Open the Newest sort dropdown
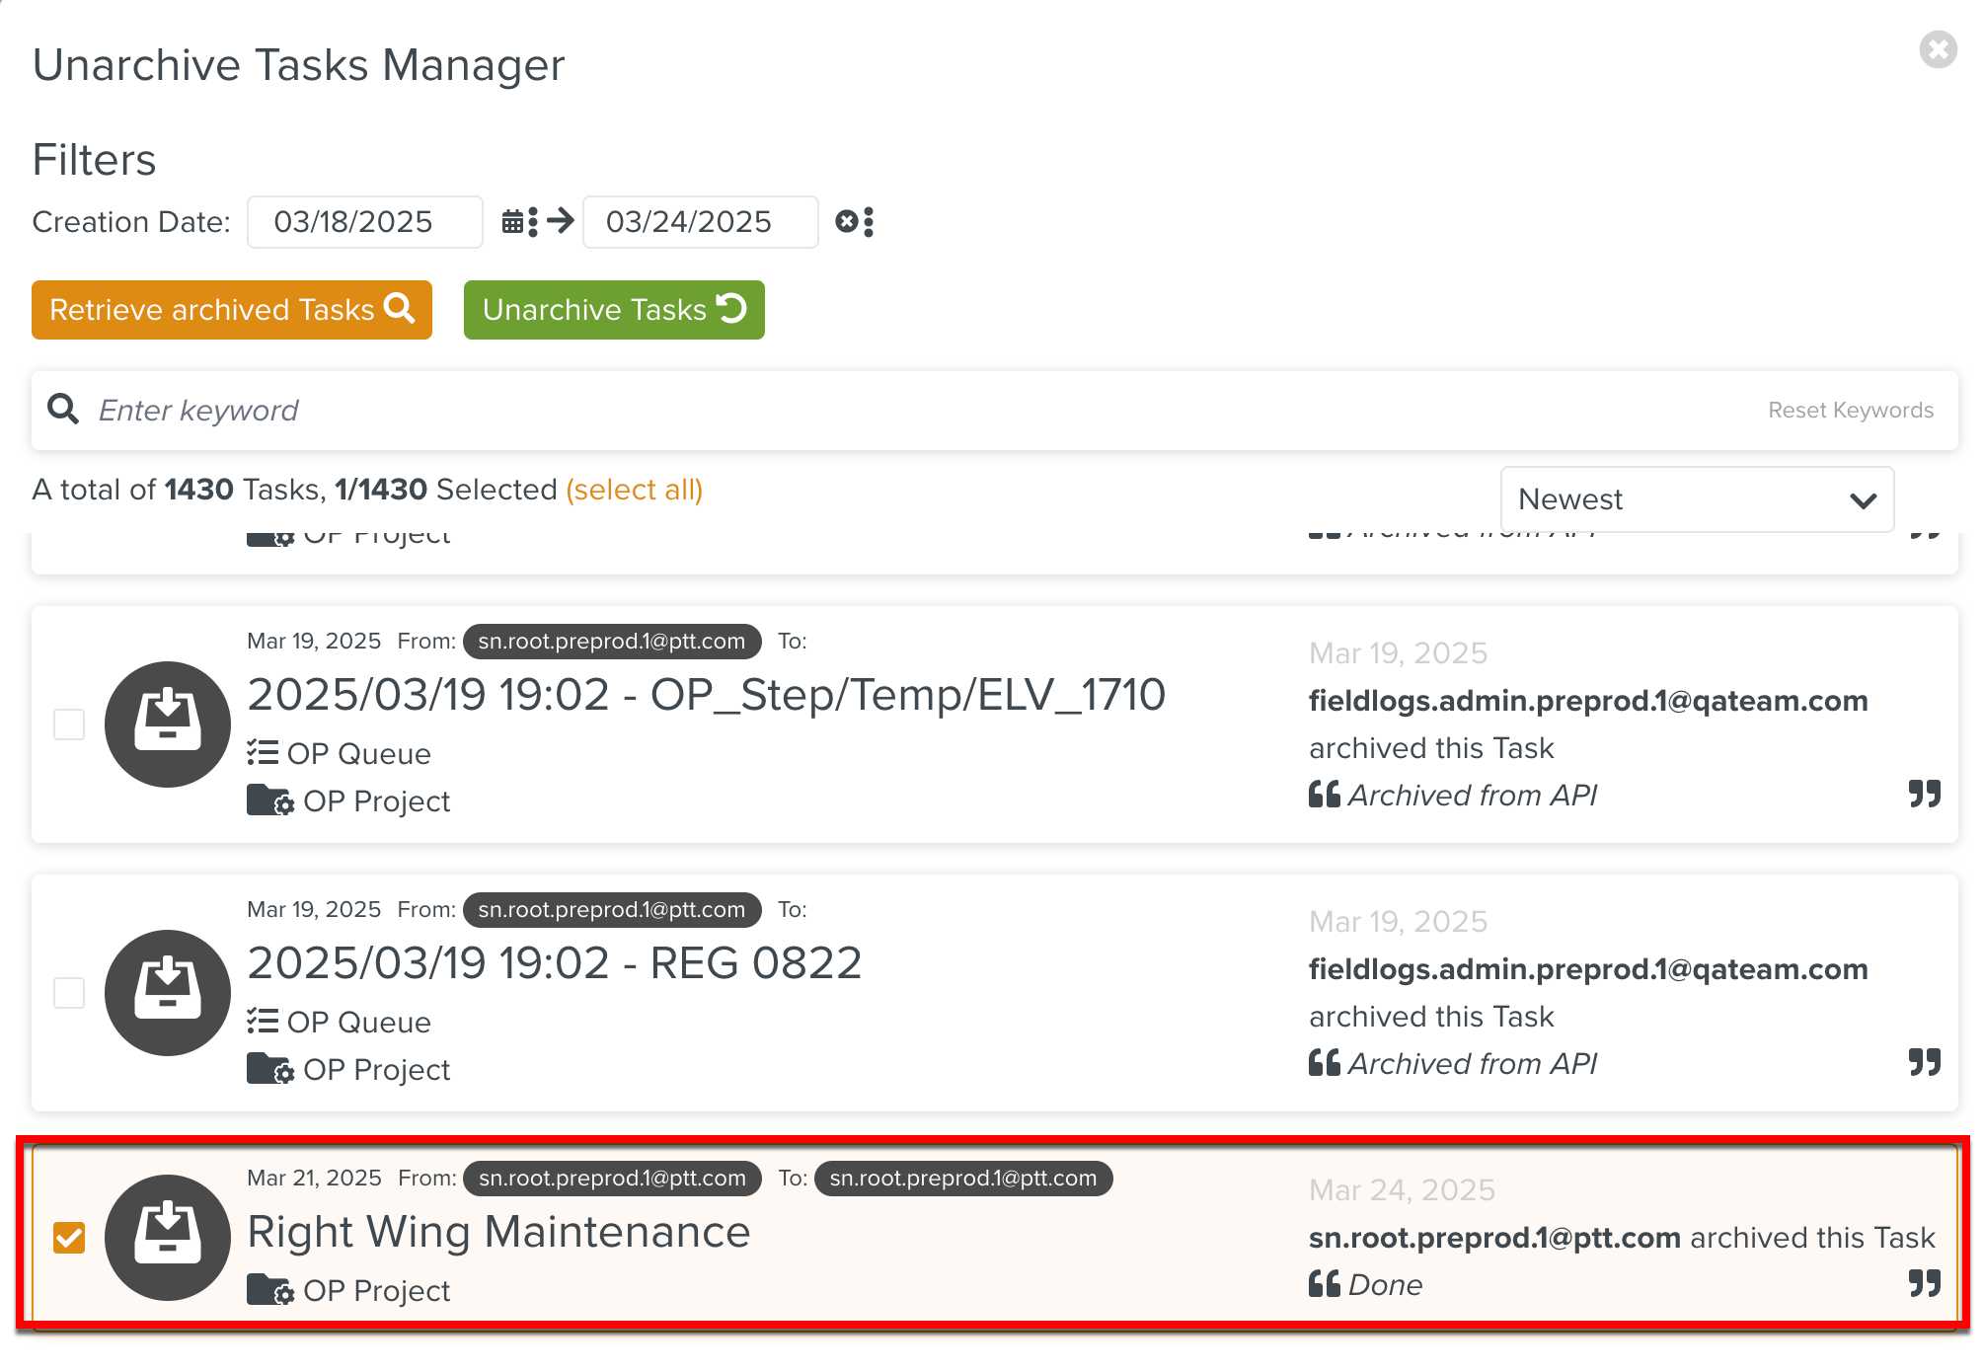The height and width of the screenshot is (1372, 1984). 1696,499
